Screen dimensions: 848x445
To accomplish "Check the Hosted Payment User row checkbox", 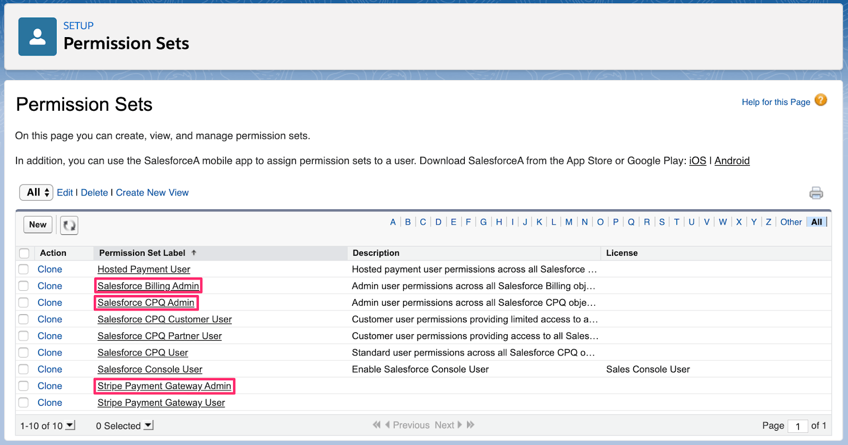I will click(24, 269).
